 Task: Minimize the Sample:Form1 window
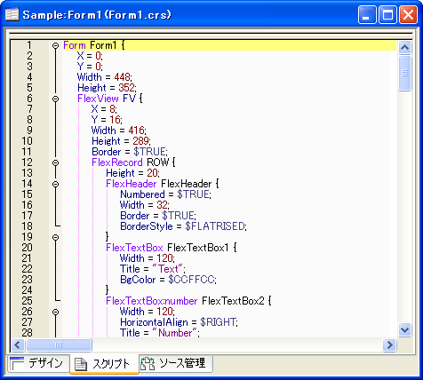[x=367, y=14]
